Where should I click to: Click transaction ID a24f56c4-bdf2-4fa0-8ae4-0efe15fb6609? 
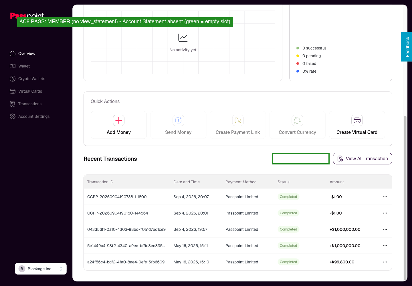[126, 262]
